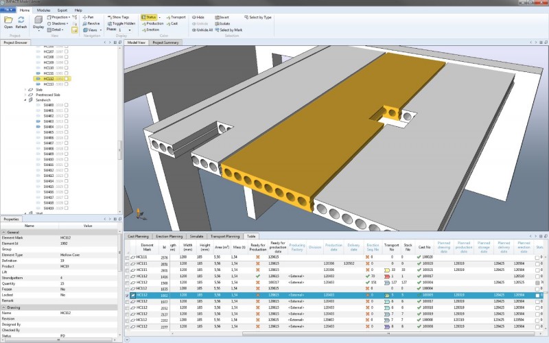Switch to the Modules ribbon tab
The height and width of the screenshot is (343, 549).
pos(43,10)
